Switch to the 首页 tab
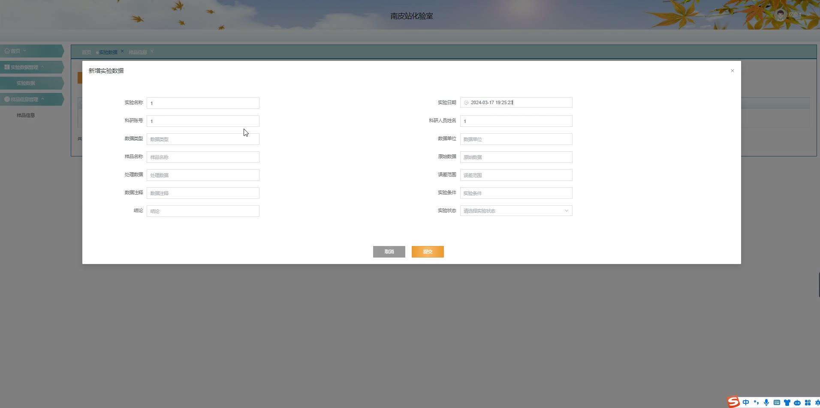Image resolution: width=820 pixels, height=408 pixels. [86, 52]
